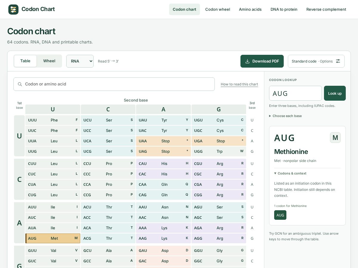The width and height of the screenshot is (358, 268).
Task: Select the GCU Ala cell
Action: pyautogui.click(x=108, y=250)
